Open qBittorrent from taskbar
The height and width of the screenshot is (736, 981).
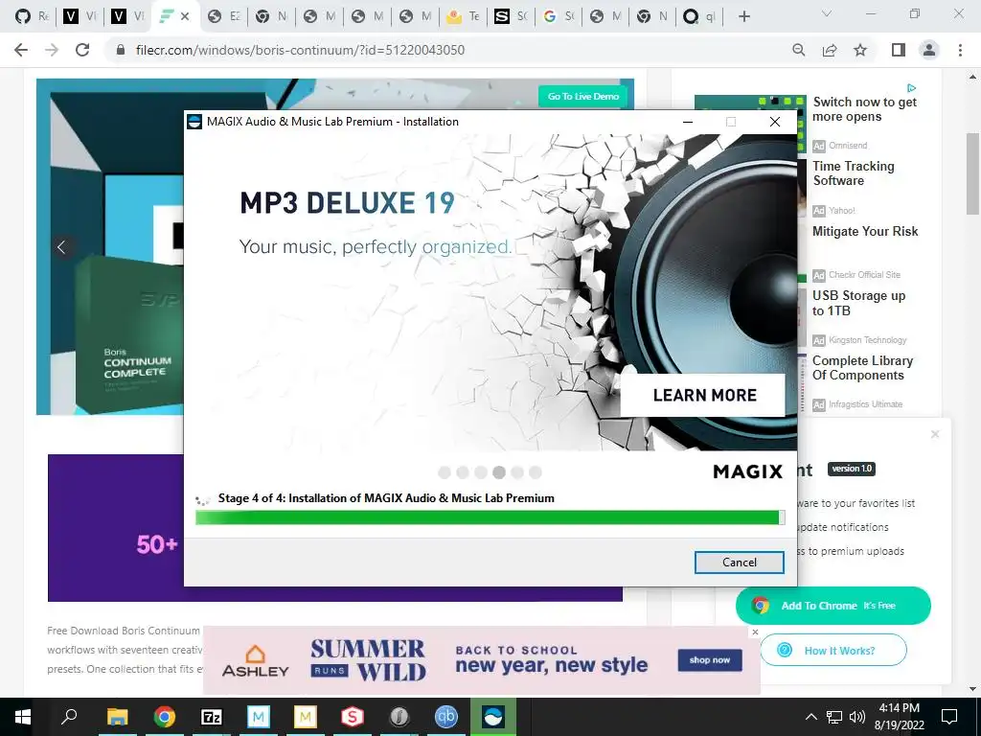pos(446,717)
